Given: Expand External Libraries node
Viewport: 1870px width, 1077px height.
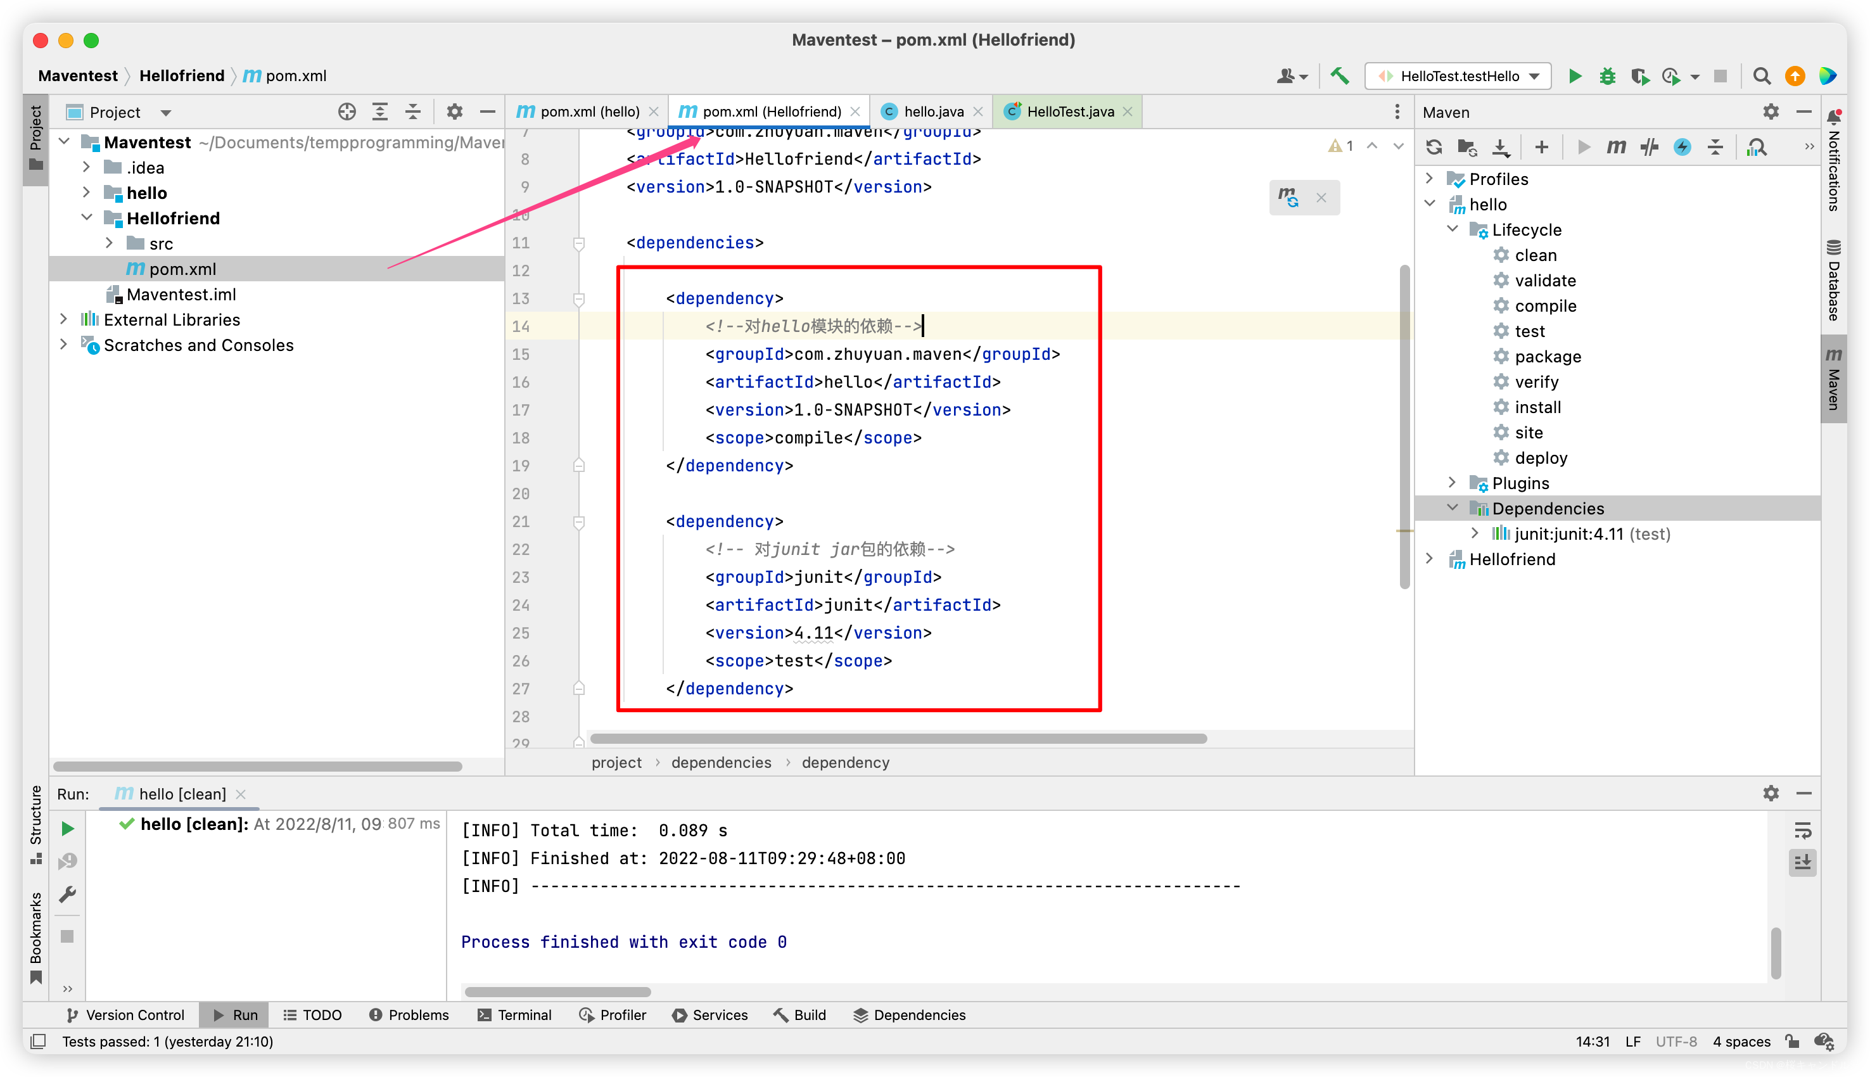Looking at the screenshot, I should [63, 319].
